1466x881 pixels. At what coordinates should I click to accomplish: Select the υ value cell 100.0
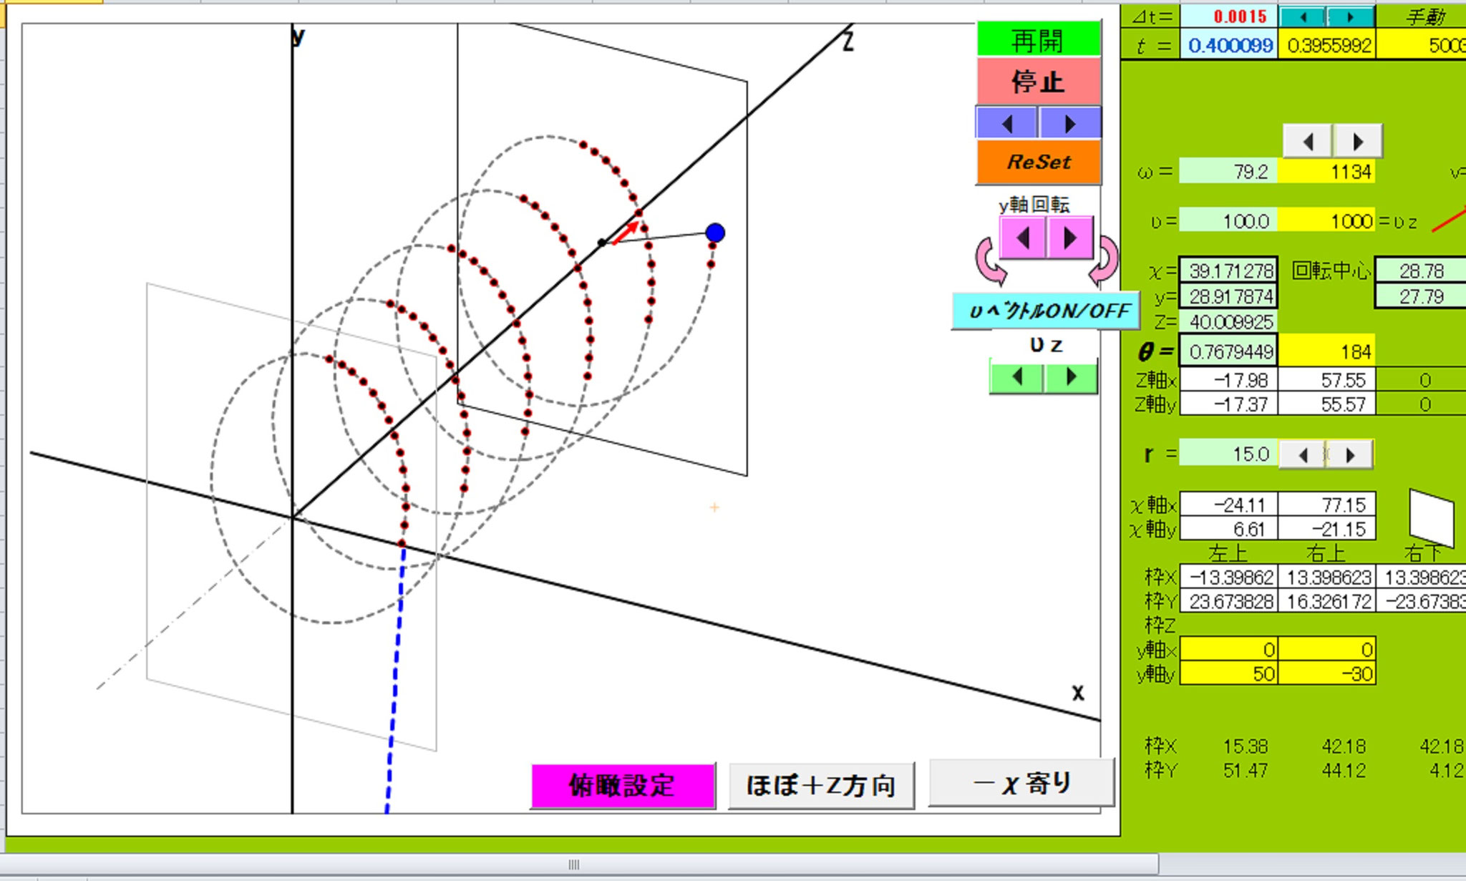pos(1228,221)
